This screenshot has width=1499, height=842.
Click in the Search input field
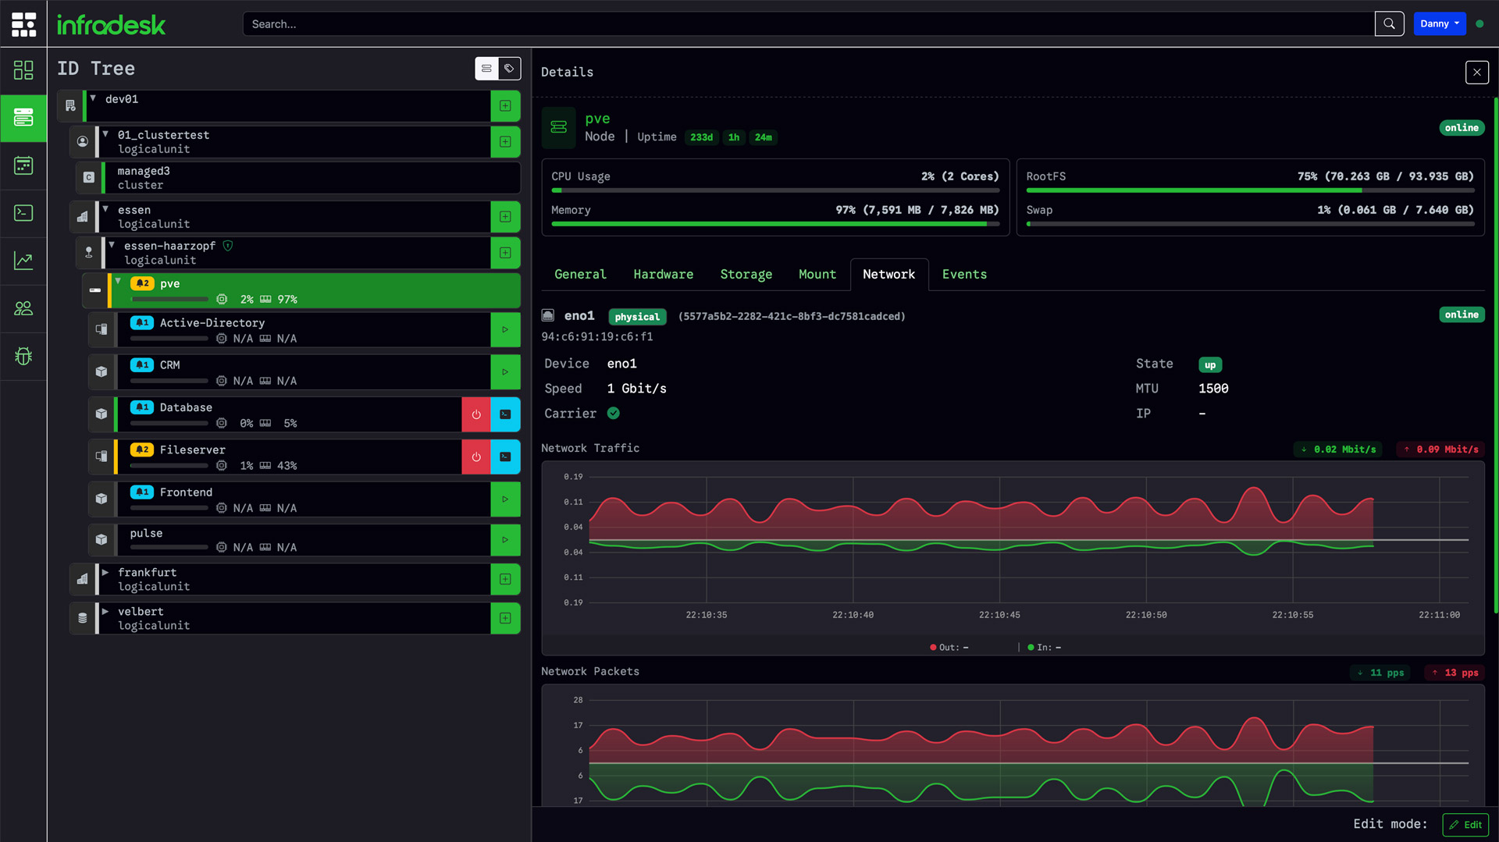click(x=808, y=23)
